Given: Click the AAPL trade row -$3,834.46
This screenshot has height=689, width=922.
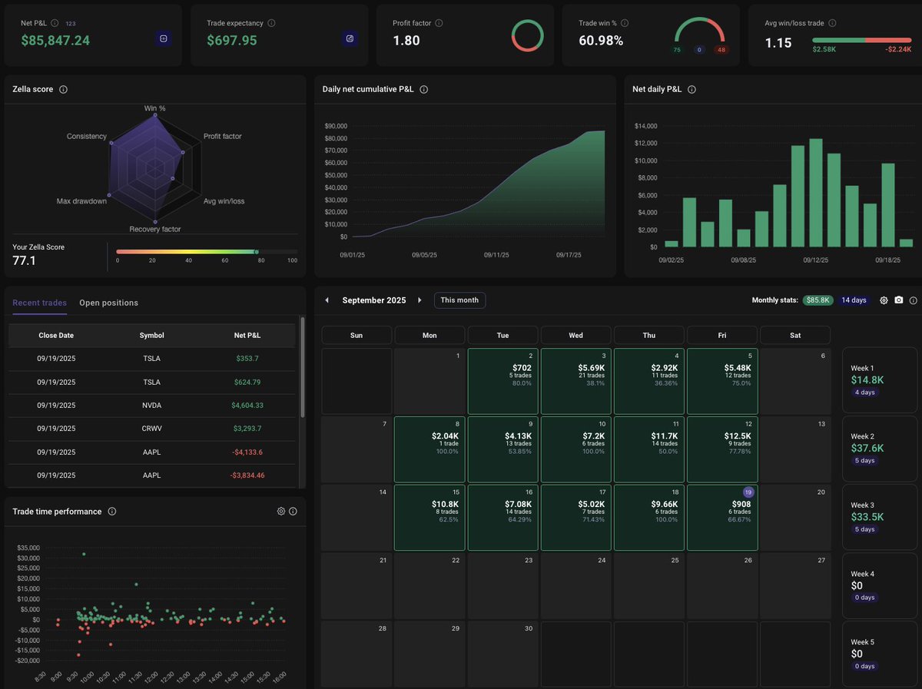Looking at the screenshot, I should click(x=151, y=475).
